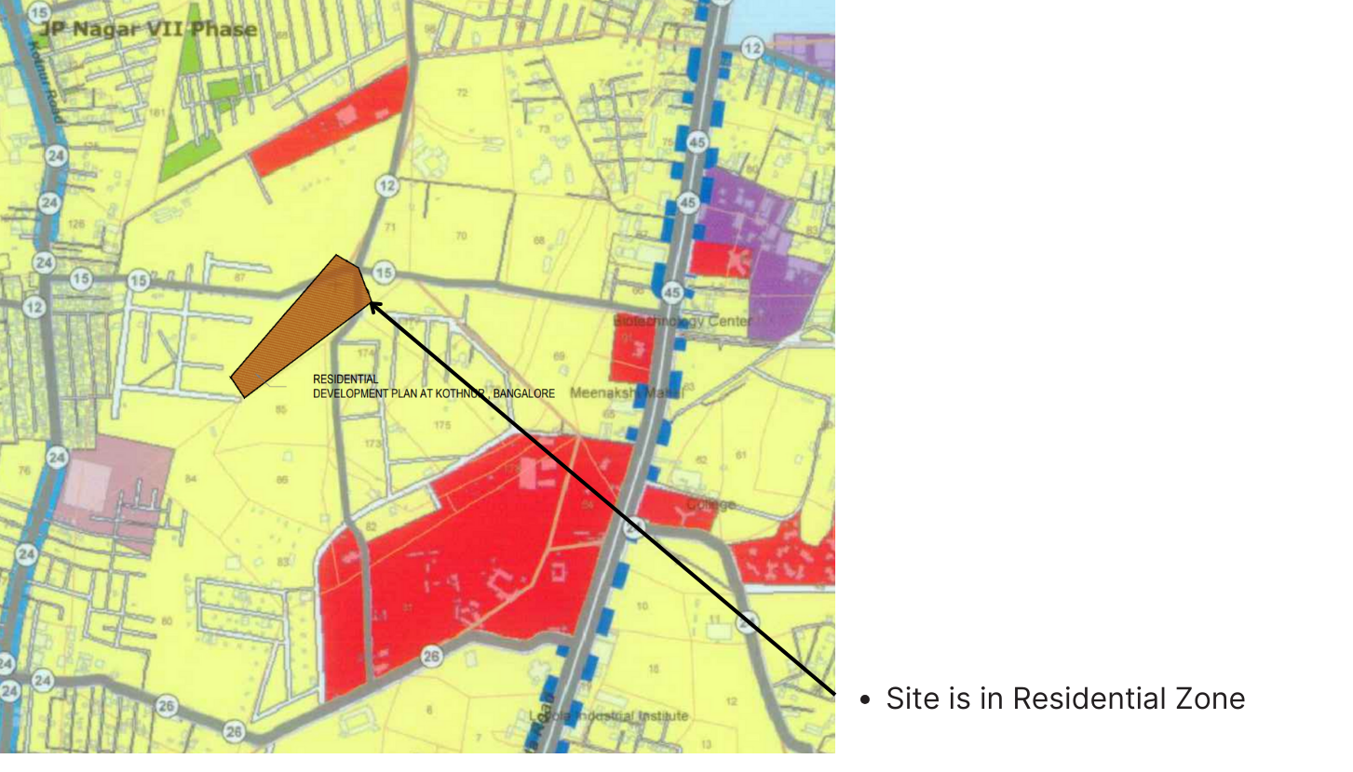Image resolution: width=1353 pixels, height=772 pixels.
Task: Click route 12 marker on the far left edge
Action: pos(34,307)
